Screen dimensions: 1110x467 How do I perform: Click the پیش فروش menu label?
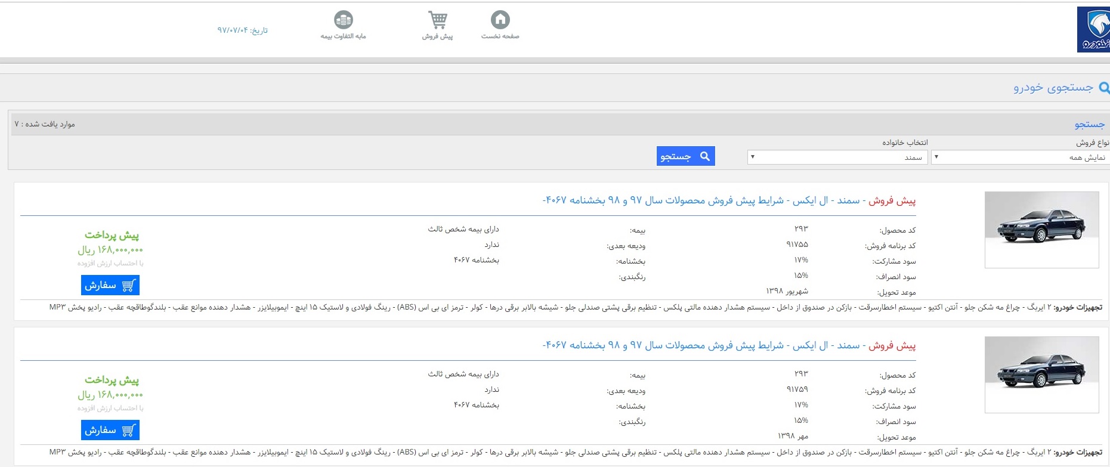(x=438, y=36)
